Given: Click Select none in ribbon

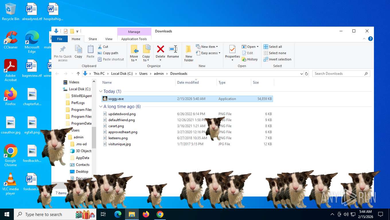Looking at the screenshot, I should point(275,53).
